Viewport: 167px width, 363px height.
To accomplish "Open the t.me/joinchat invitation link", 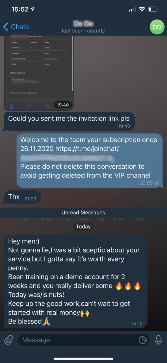I will (x=88, y=148).
